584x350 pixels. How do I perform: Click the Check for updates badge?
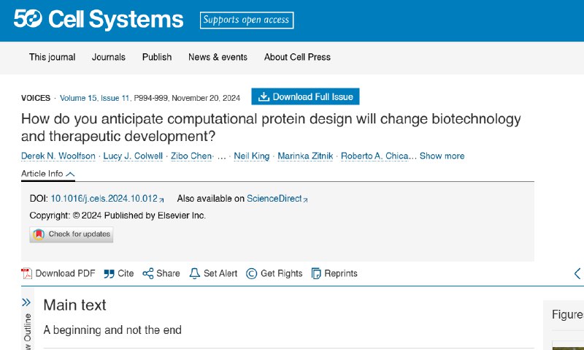click(71, 235)
